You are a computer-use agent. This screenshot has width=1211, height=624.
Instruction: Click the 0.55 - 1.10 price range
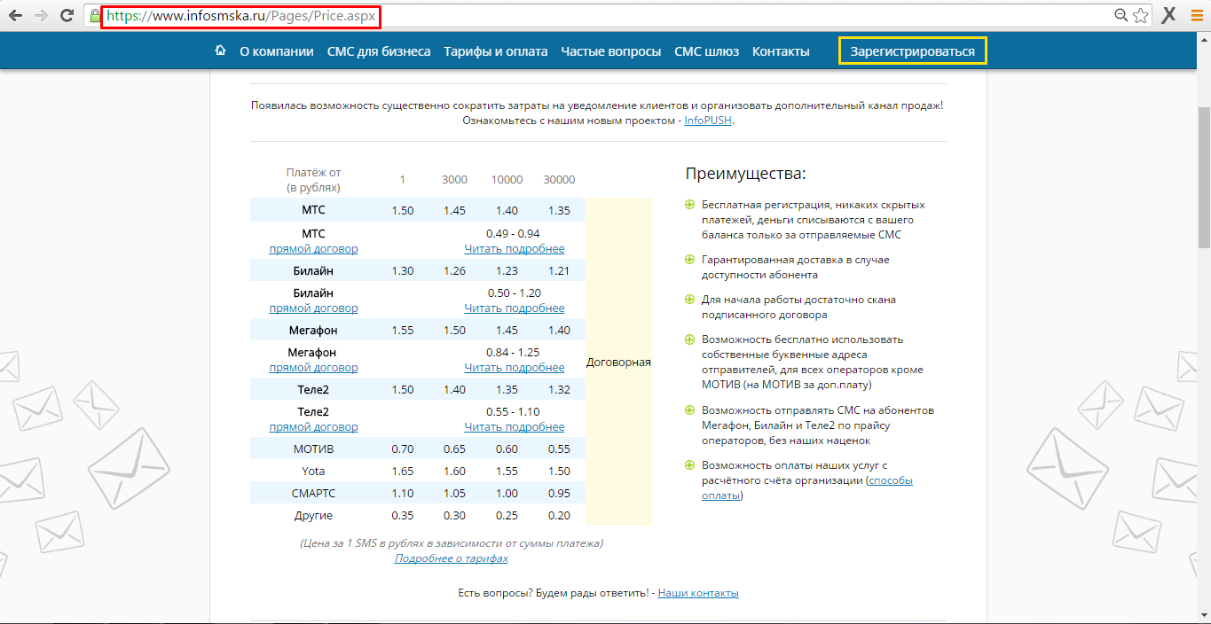(513, 411)
